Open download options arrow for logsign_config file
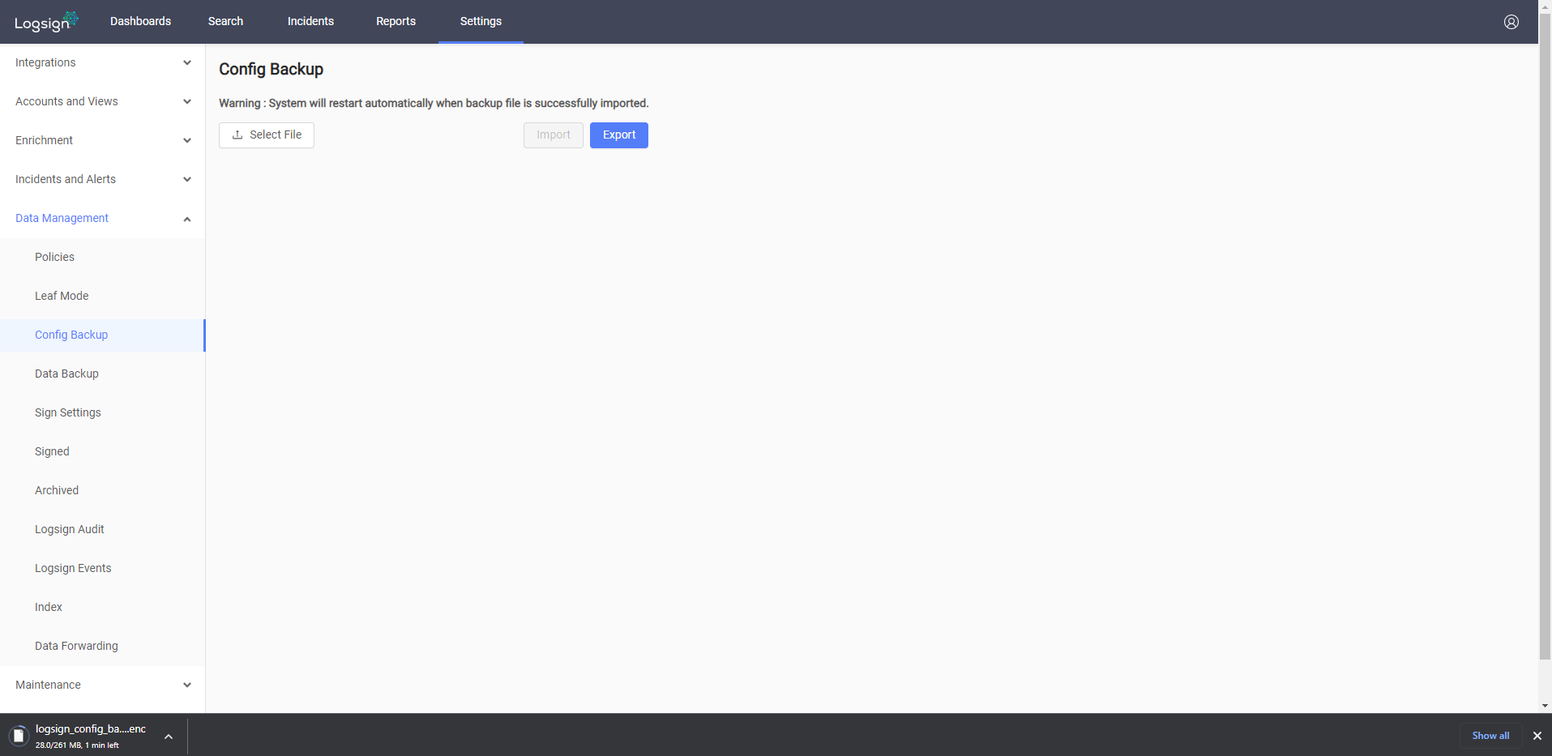1552x756 pixels. [x=169, y=737]
